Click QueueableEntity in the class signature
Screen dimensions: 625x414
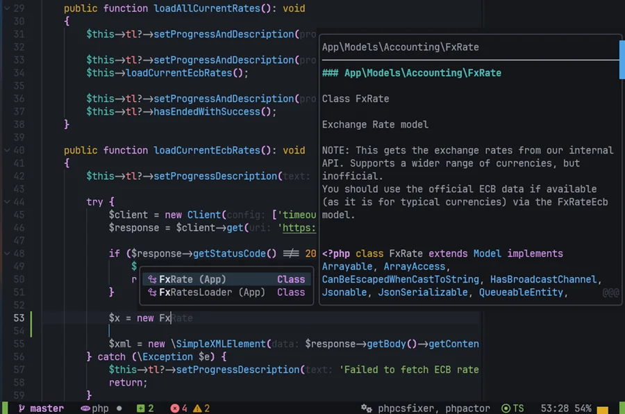point(521,292)
